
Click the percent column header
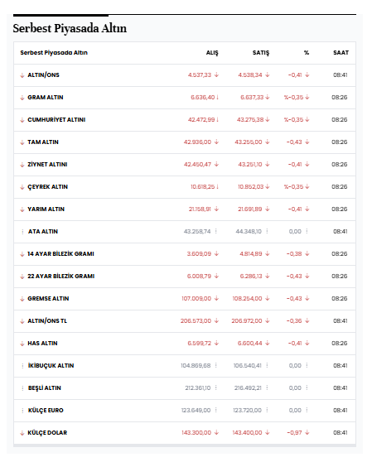(x=307, y=53)
